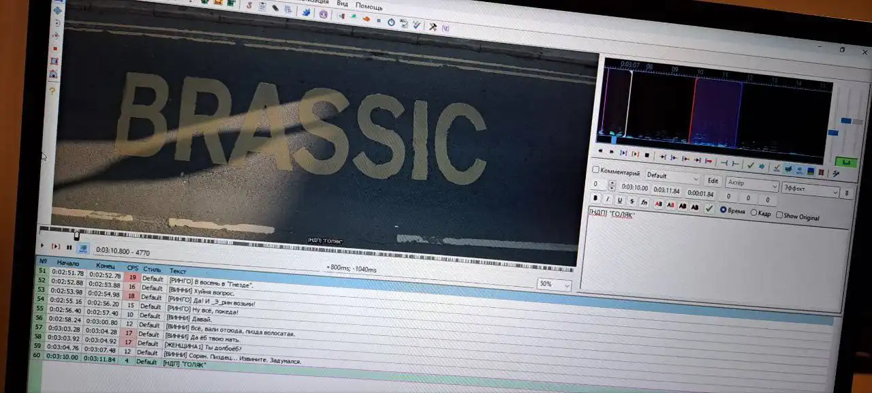872x393 pixels.
Task: Open the Styling Assistant toolbar icon
Action: [x=354, y=16]
